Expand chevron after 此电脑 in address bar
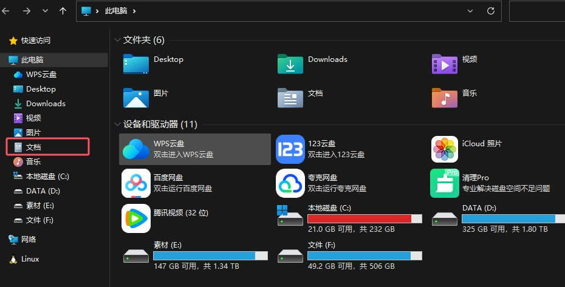Image resolution: width=565 pixels, height=287 pixels. (x=134, y=11)
